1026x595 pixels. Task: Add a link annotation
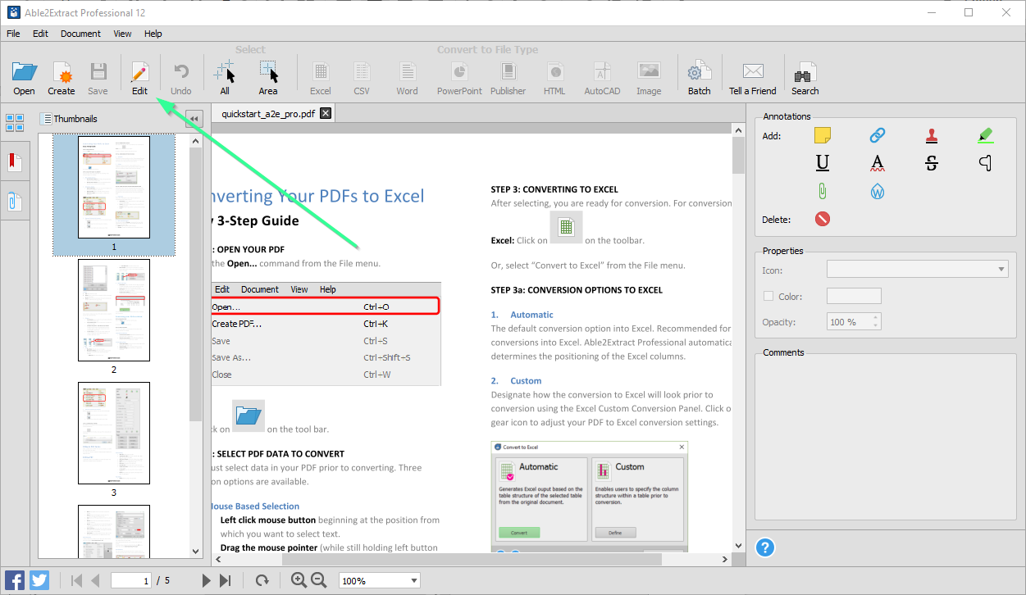coord(878,135)
